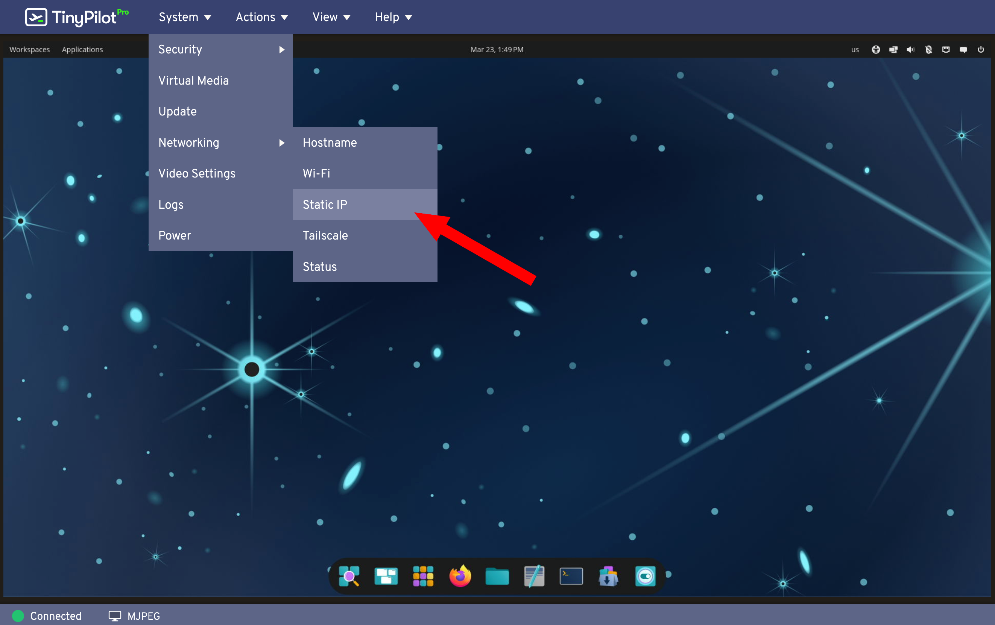Launch the app grid from the dock
The width and height of the screenshot is (995, 625).
tap(423, 576)
